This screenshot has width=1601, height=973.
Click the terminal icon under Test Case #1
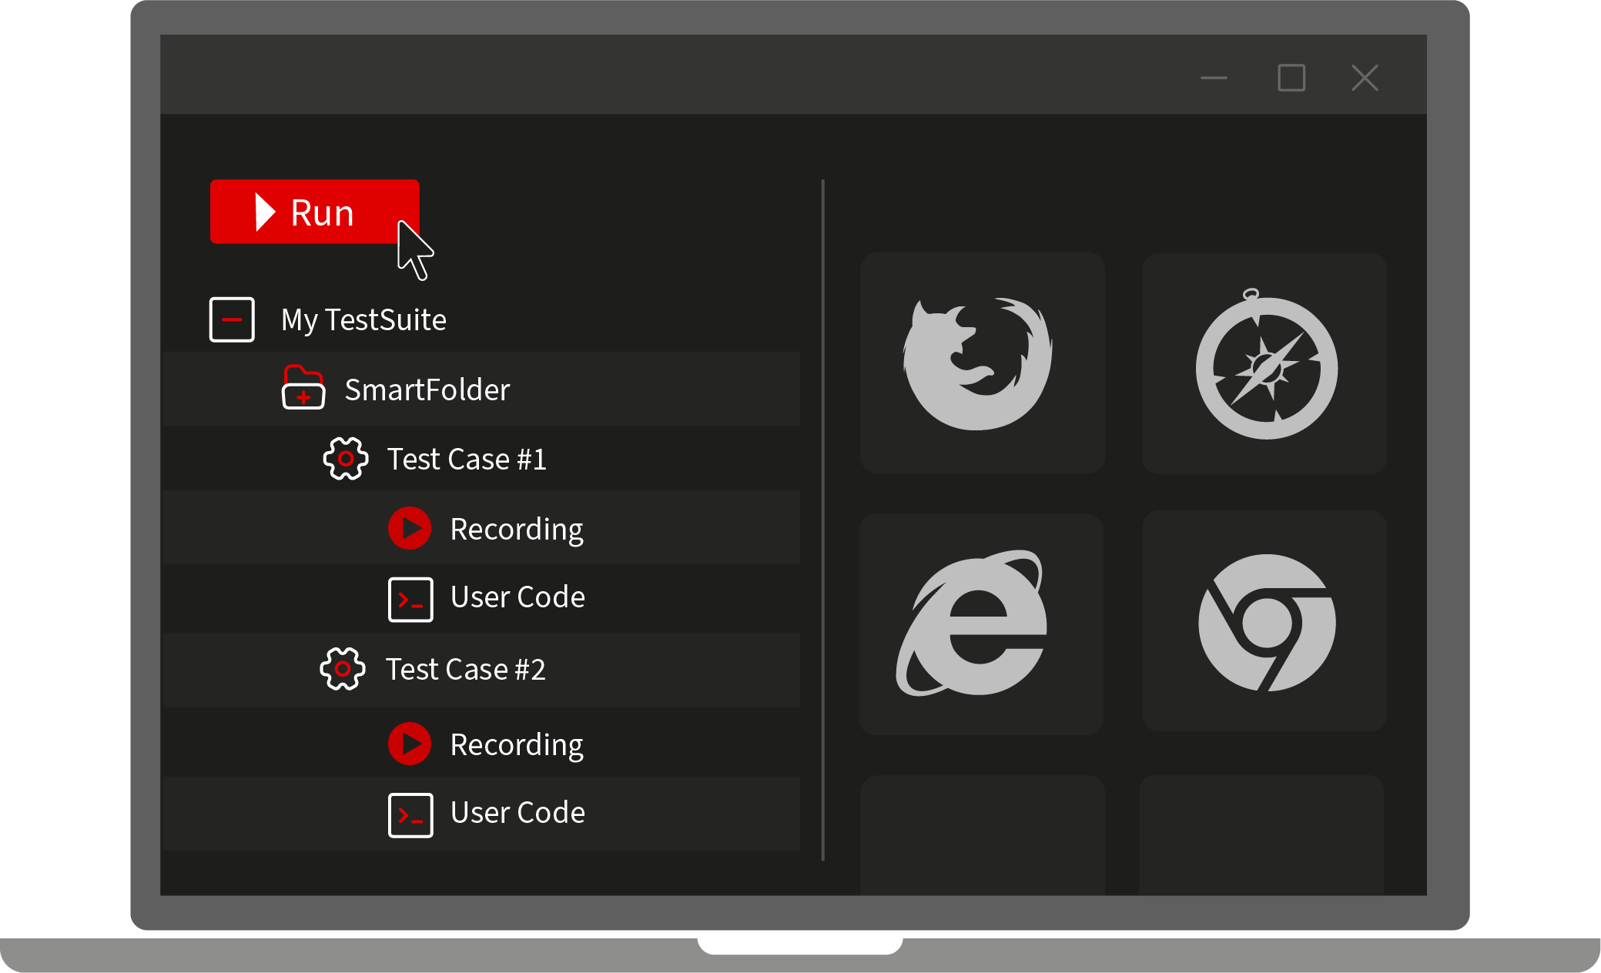tap(410, 599)
